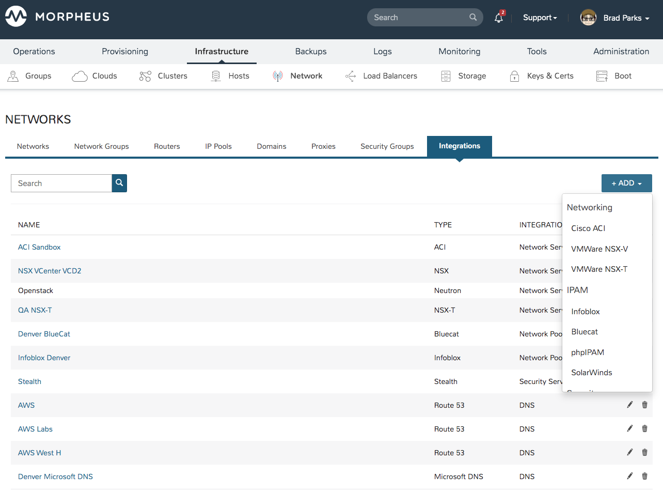The width and height of the screenshot is (663, 490).
Task: Open Network section antenna icon
Action: pos(278,76)
